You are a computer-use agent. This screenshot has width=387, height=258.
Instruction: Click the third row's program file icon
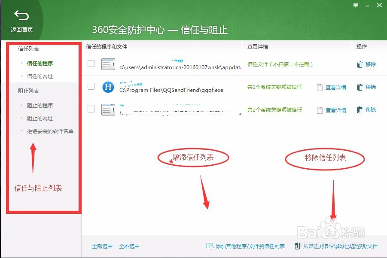pos(108,110)
